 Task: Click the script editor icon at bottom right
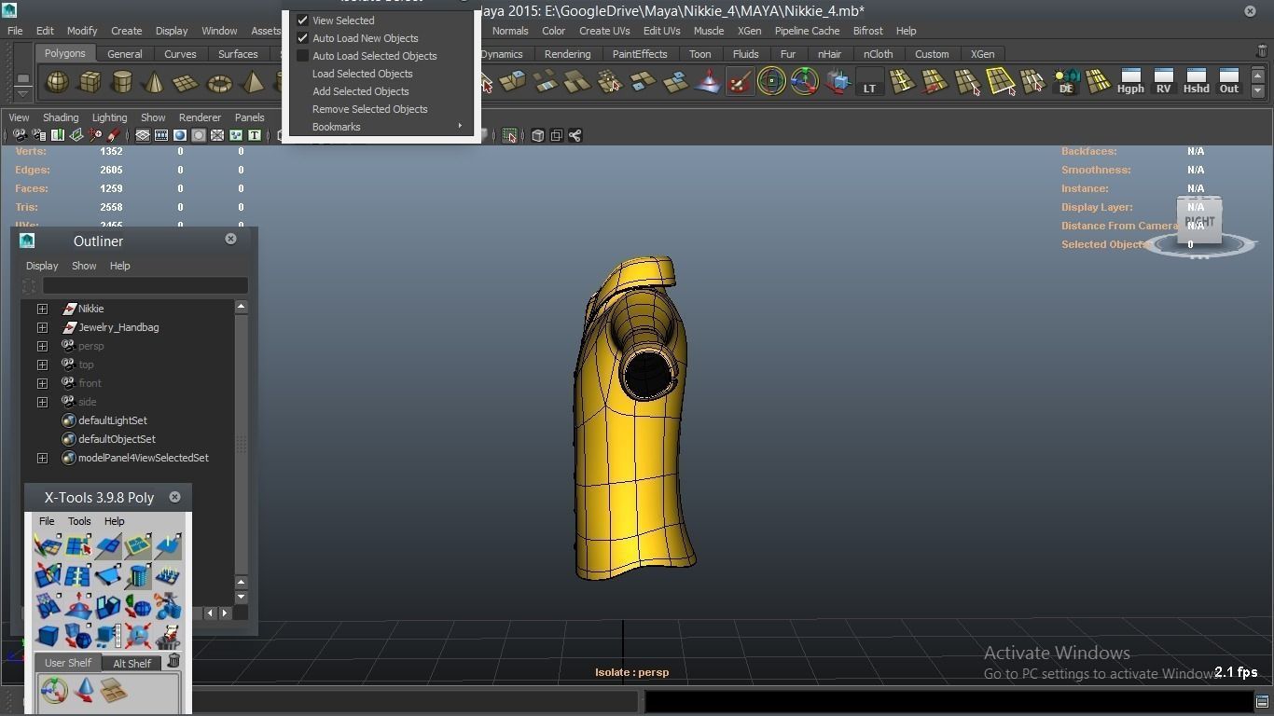coord(1262,701)
